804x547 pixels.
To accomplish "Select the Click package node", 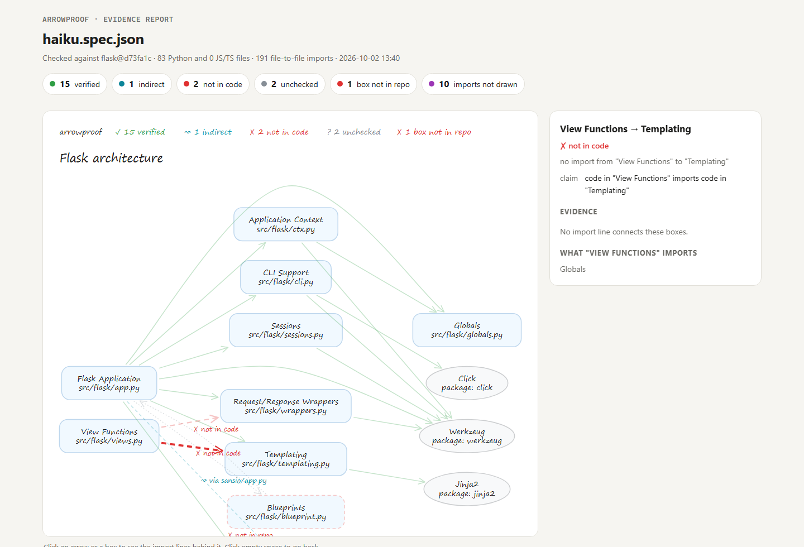I will [x=467, y=383].
